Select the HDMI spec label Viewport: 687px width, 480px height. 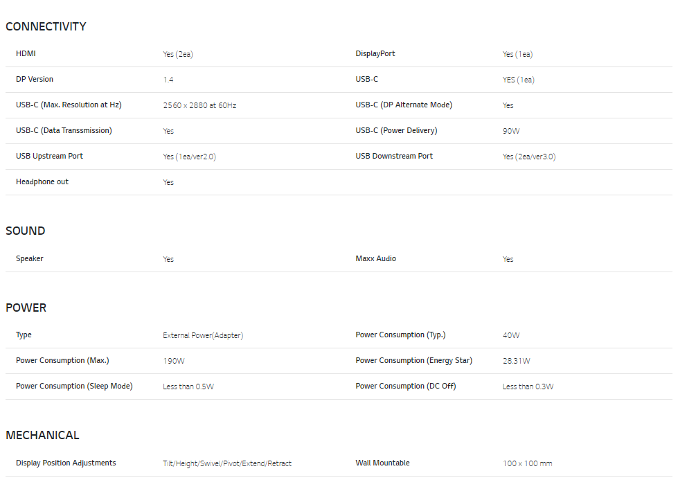click(26, 53)
